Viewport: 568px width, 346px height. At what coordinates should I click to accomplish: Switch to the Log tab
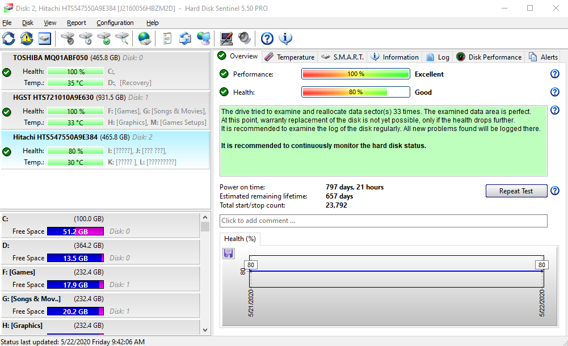click(x=437, y=57)
